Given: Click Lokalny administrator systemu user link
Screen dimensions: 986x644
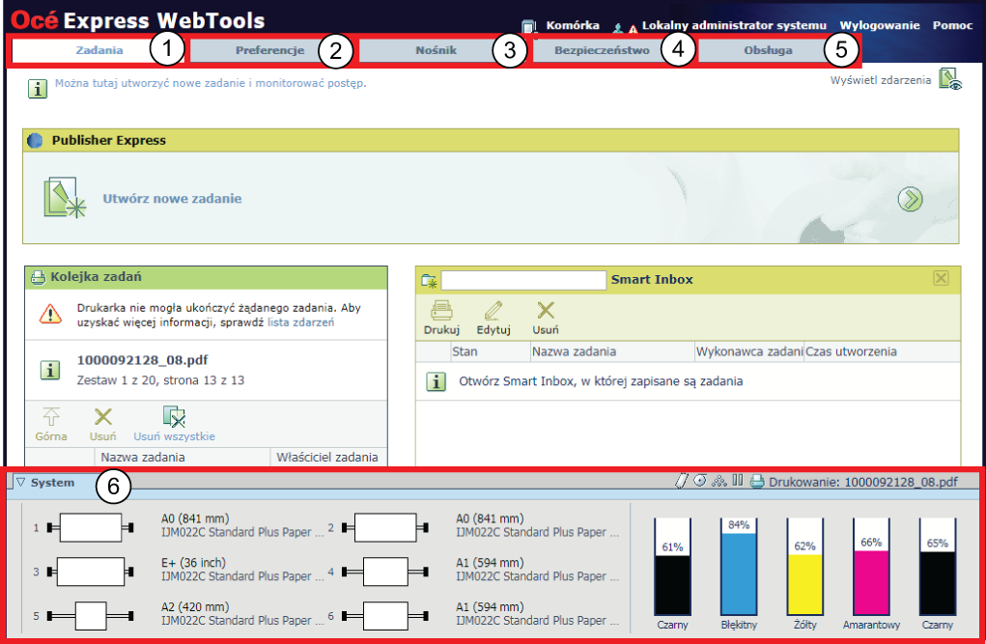Looking at the screenshot, I should point(734,25).
